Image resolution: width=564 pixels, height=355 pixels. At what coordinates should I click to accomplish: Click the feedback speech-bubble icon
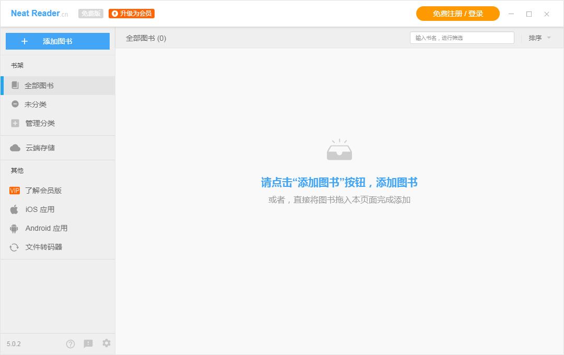pos(88,344)
